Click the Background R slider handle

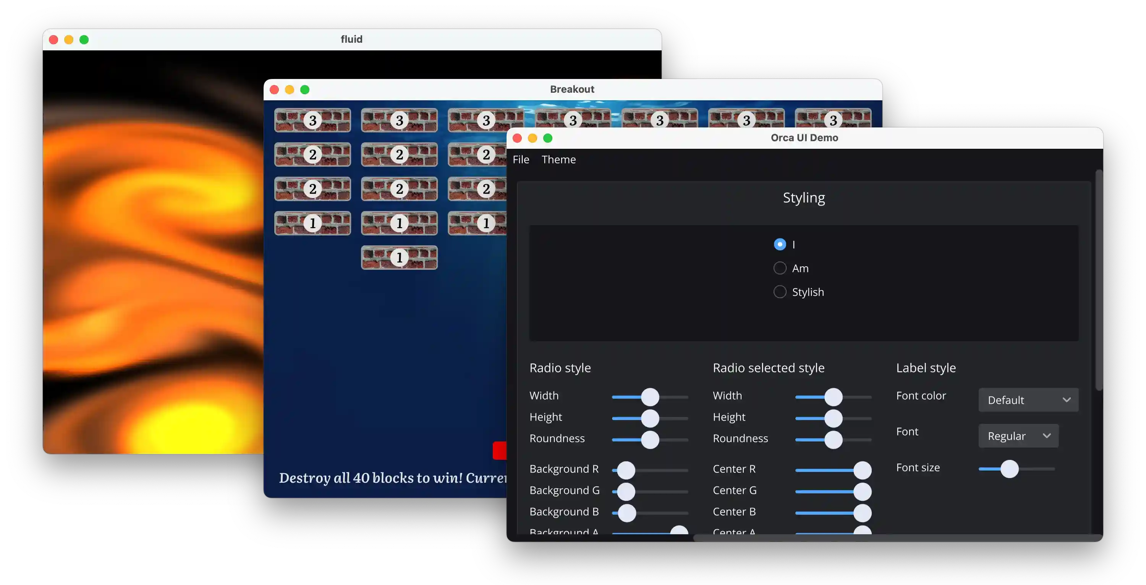pyautogui.click(x=627, y=469)
